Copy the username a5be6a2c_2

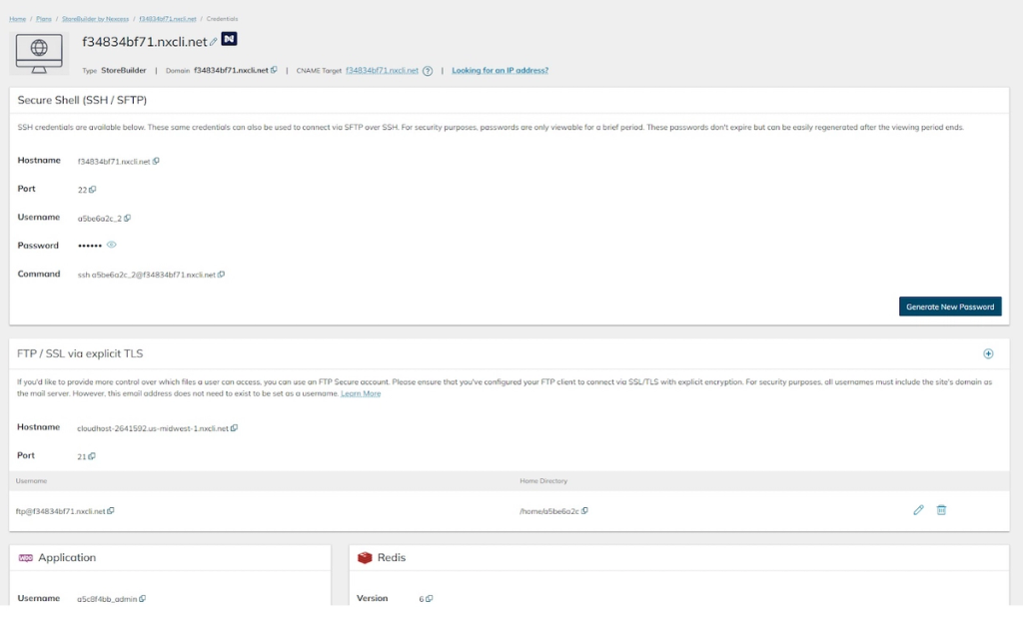coord(128,219)
